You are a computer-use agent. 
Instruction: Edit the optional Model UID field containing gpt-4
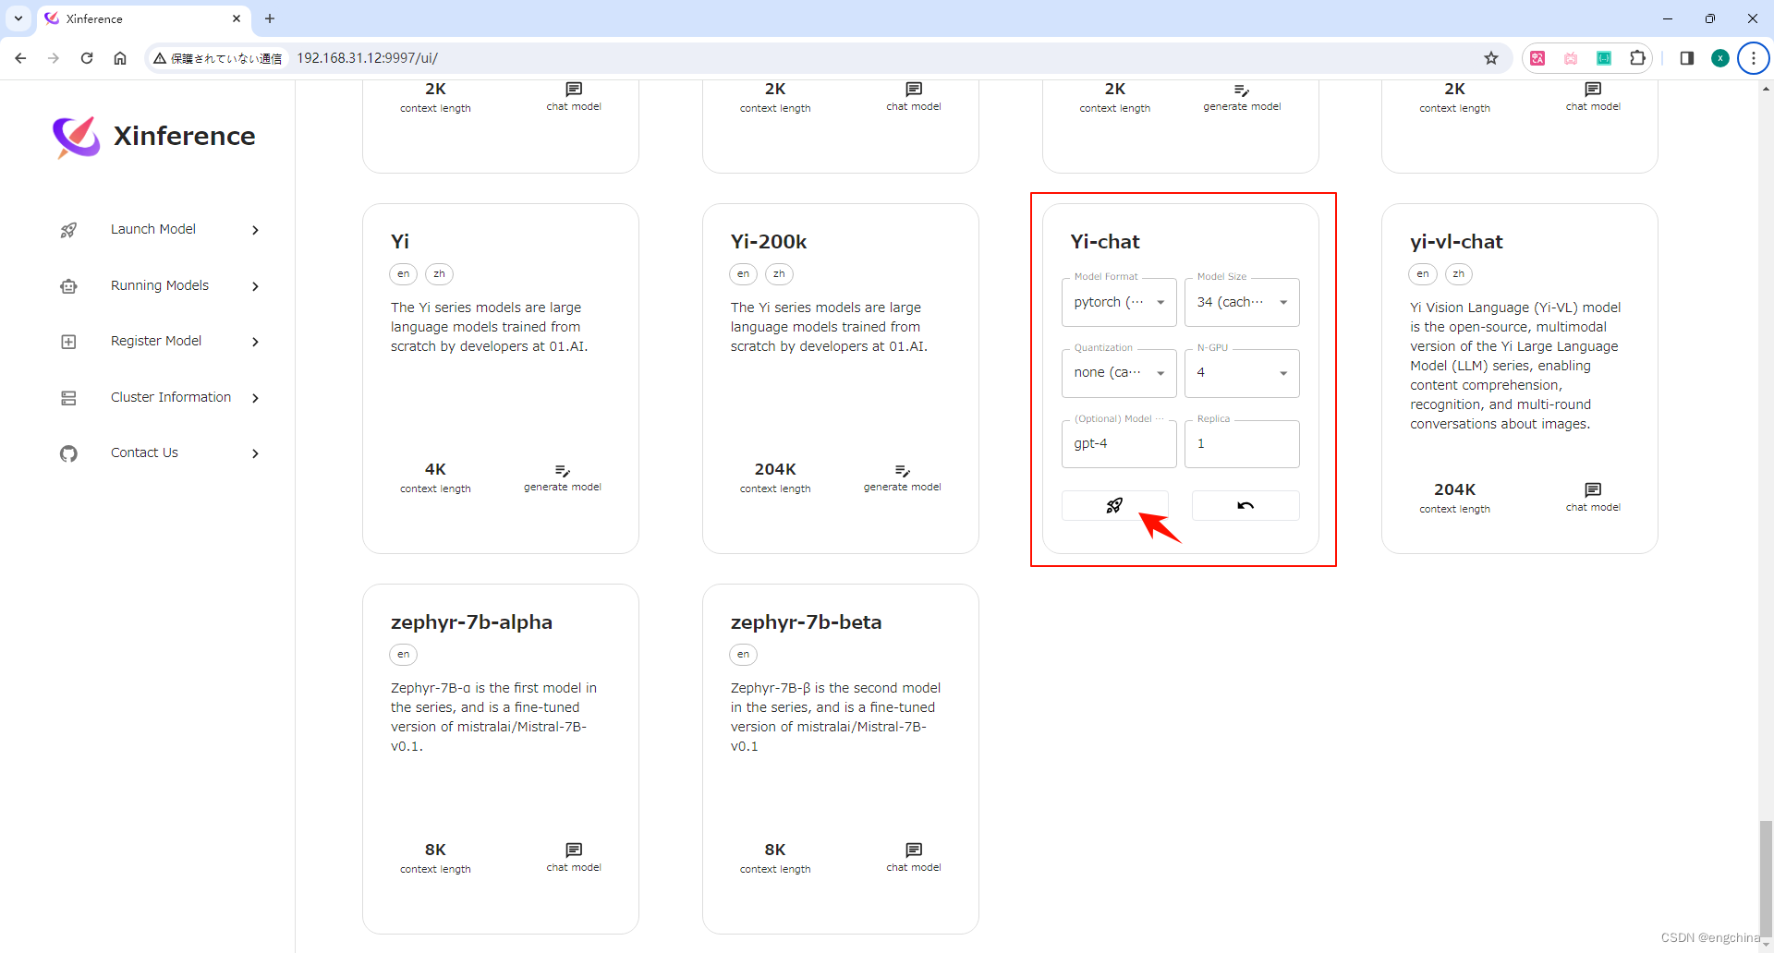pos(1119,444)
